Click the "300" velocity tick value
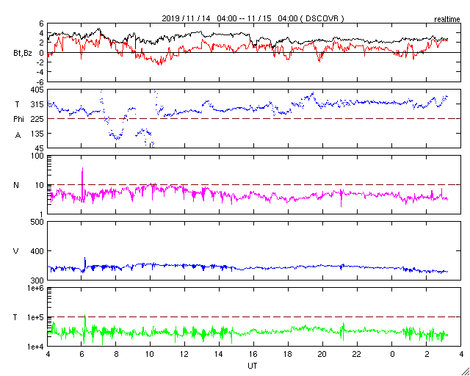Image resolution: width=470 pixels, height=376 pixels. [37, 281]
